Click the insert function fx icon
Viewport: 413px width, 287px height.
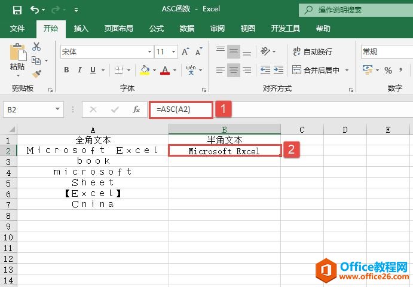[x=136, y=109]
